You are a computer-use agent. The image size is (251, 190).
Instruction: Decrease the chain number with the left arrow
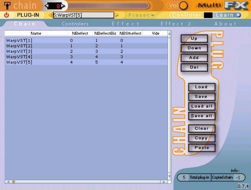pyautogui.click(x=47, y=6)
